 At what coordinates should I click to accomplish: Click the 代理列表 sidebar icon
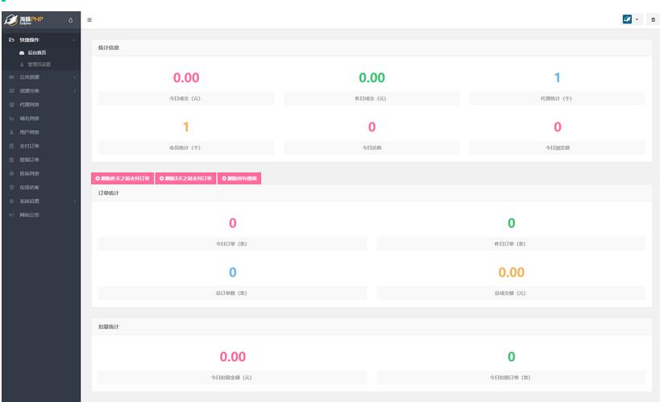(x=11, y=105)
